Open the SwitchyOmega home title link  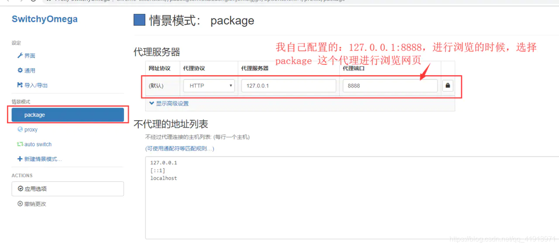click(x=45, y=19)
